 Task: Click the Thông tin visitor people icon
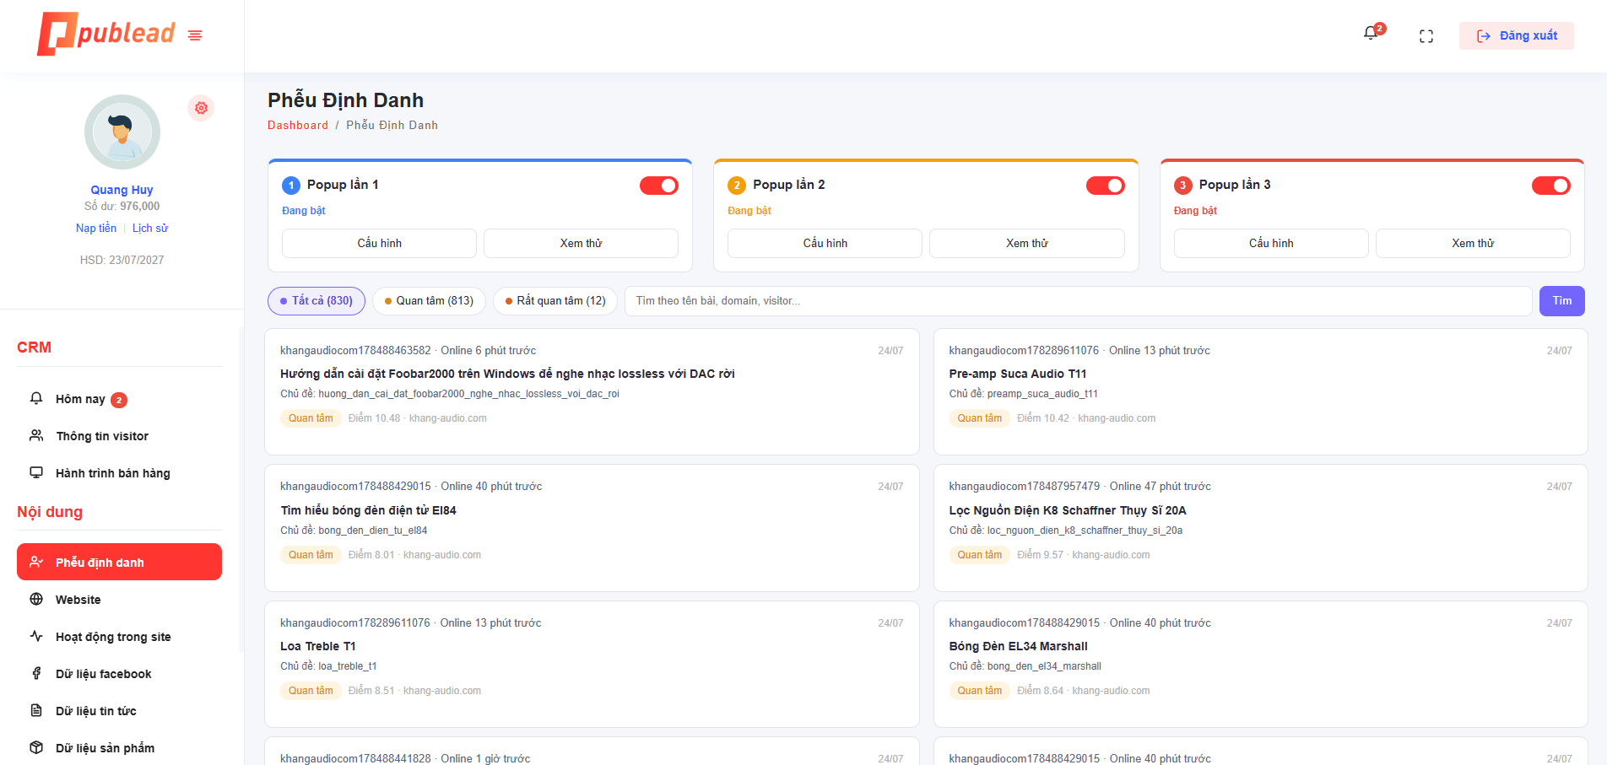pos(36,435)
